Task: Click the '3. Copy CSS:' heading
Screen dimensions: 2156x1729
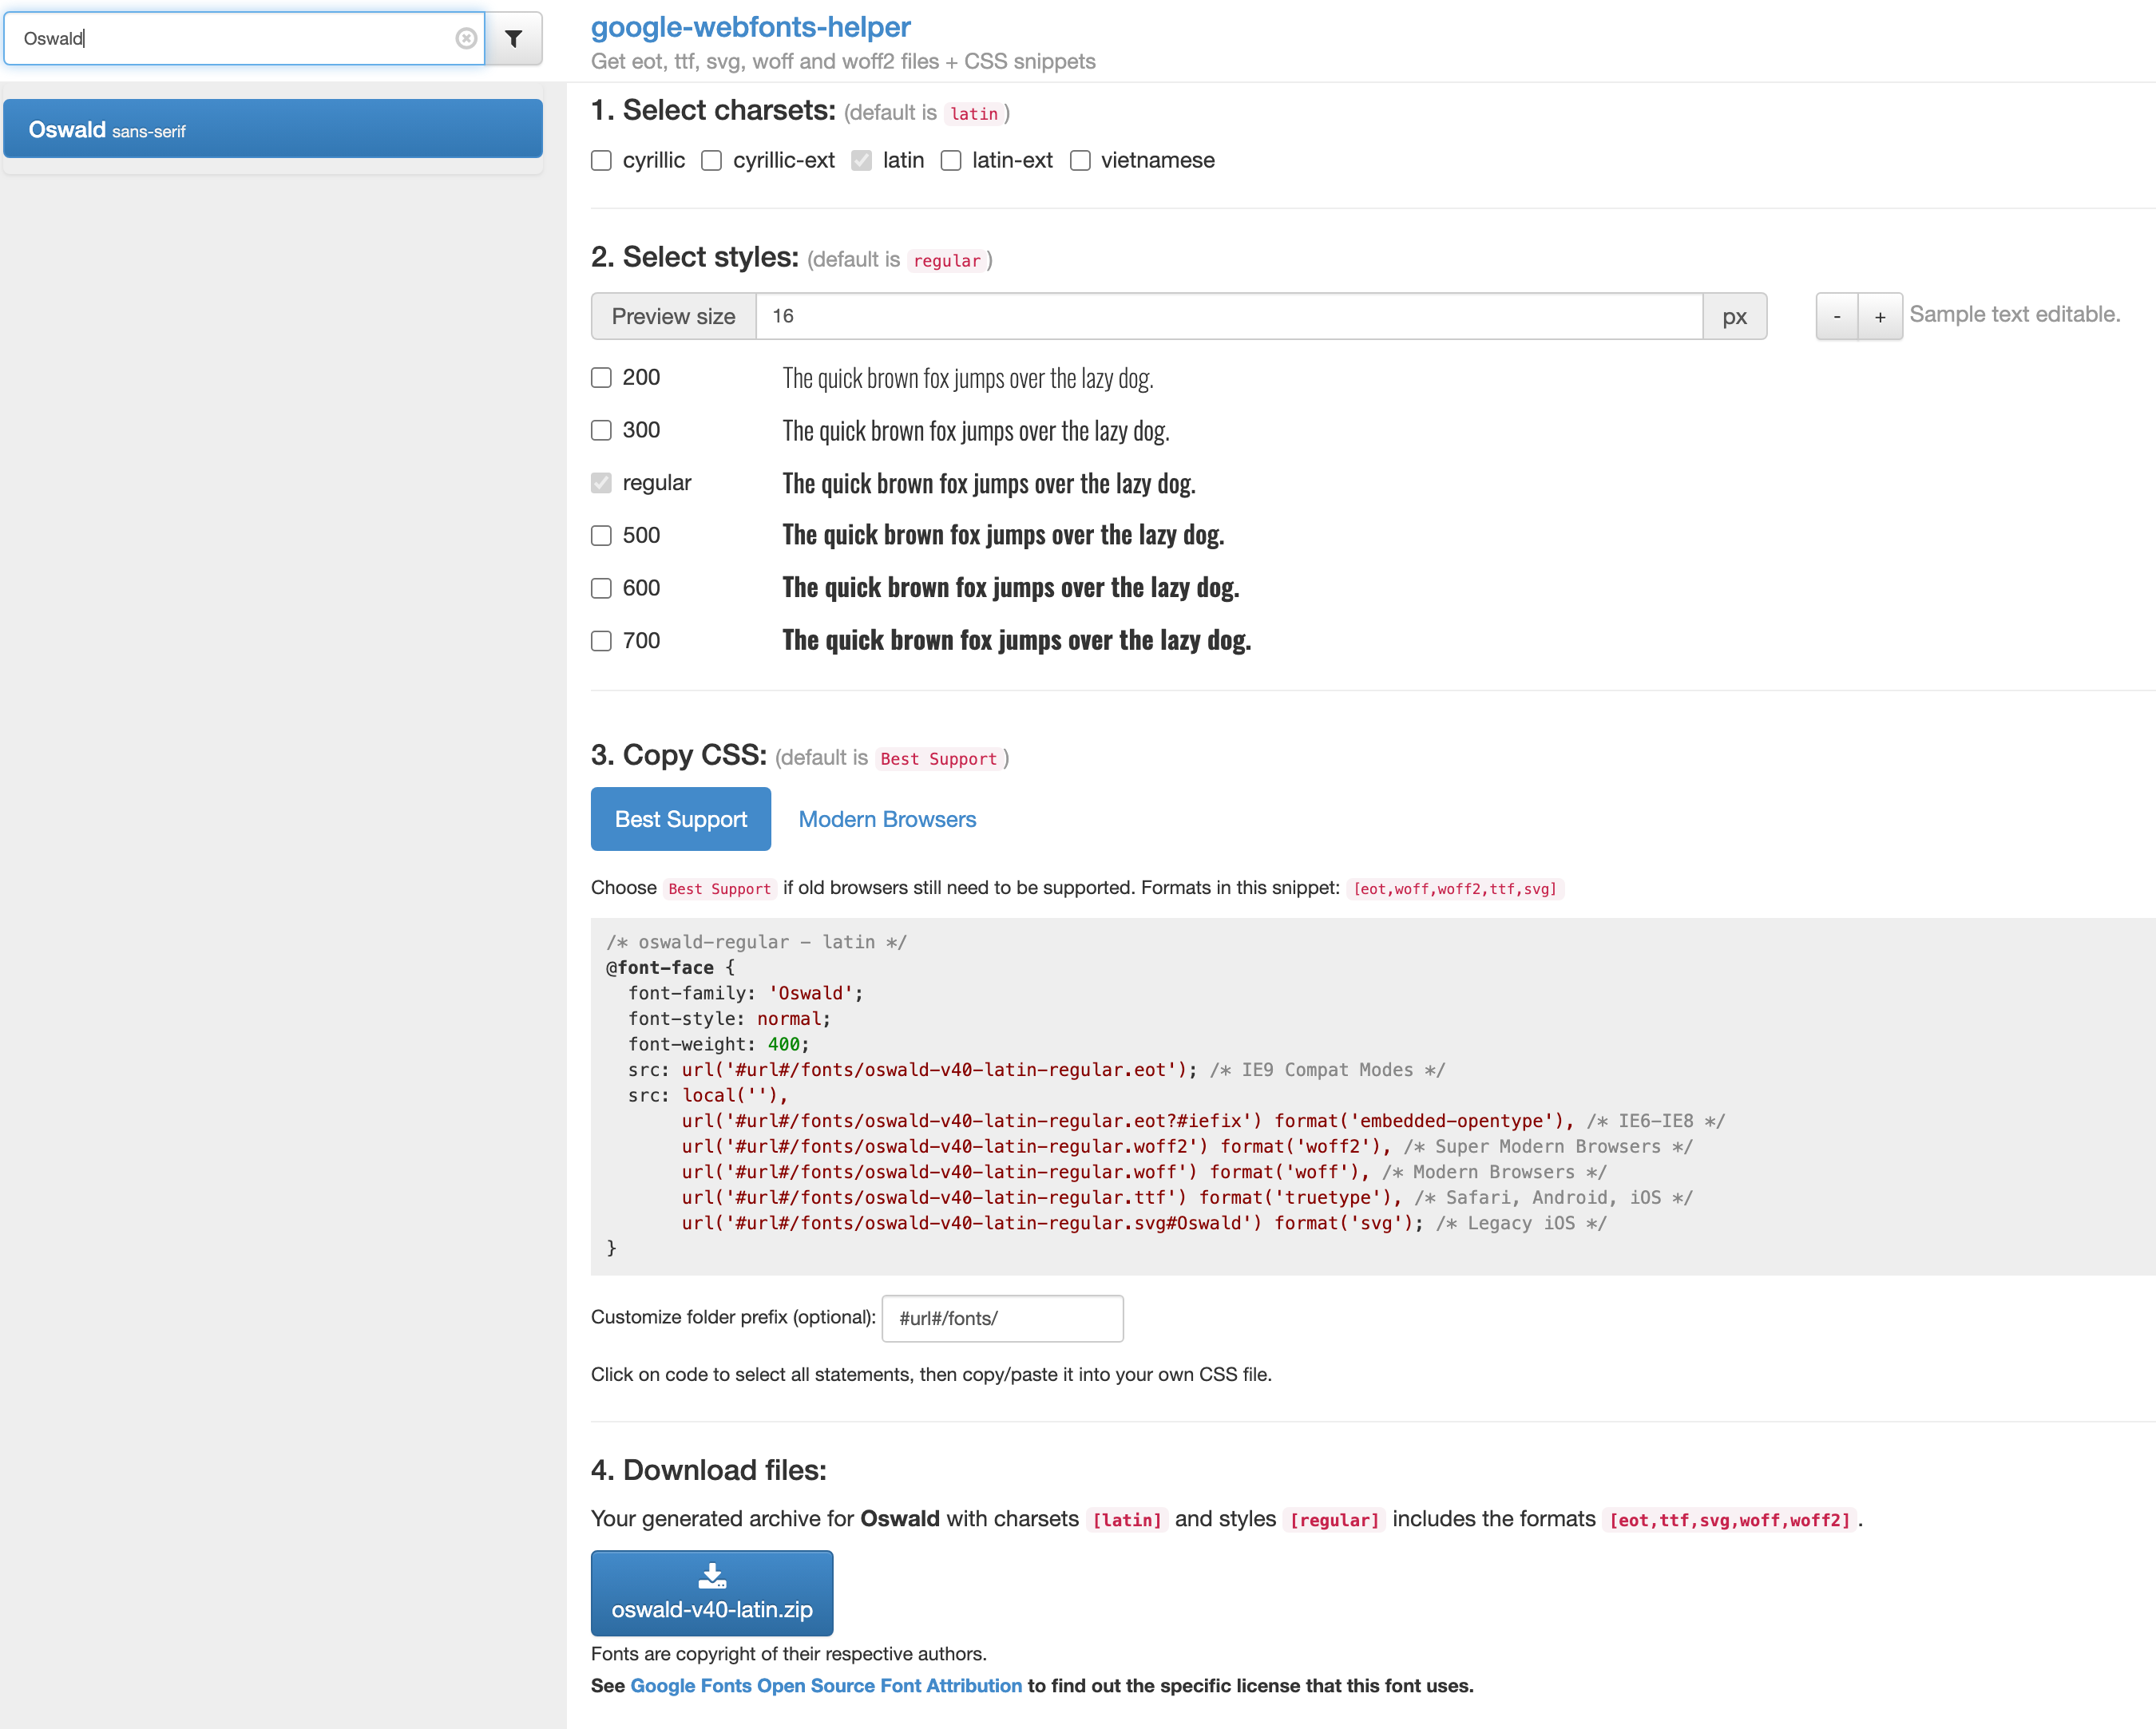Action: [x=678, y=754]
